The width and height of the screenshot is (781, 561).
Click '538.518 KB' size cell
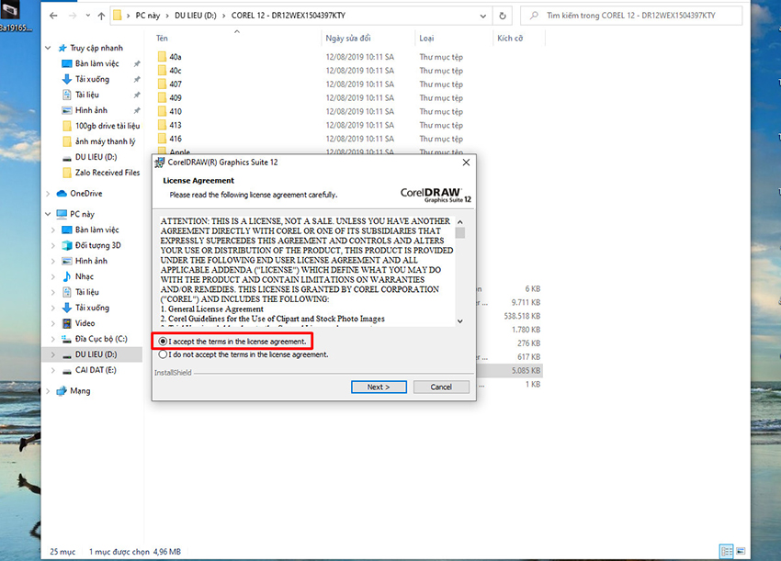pos(522,316)
